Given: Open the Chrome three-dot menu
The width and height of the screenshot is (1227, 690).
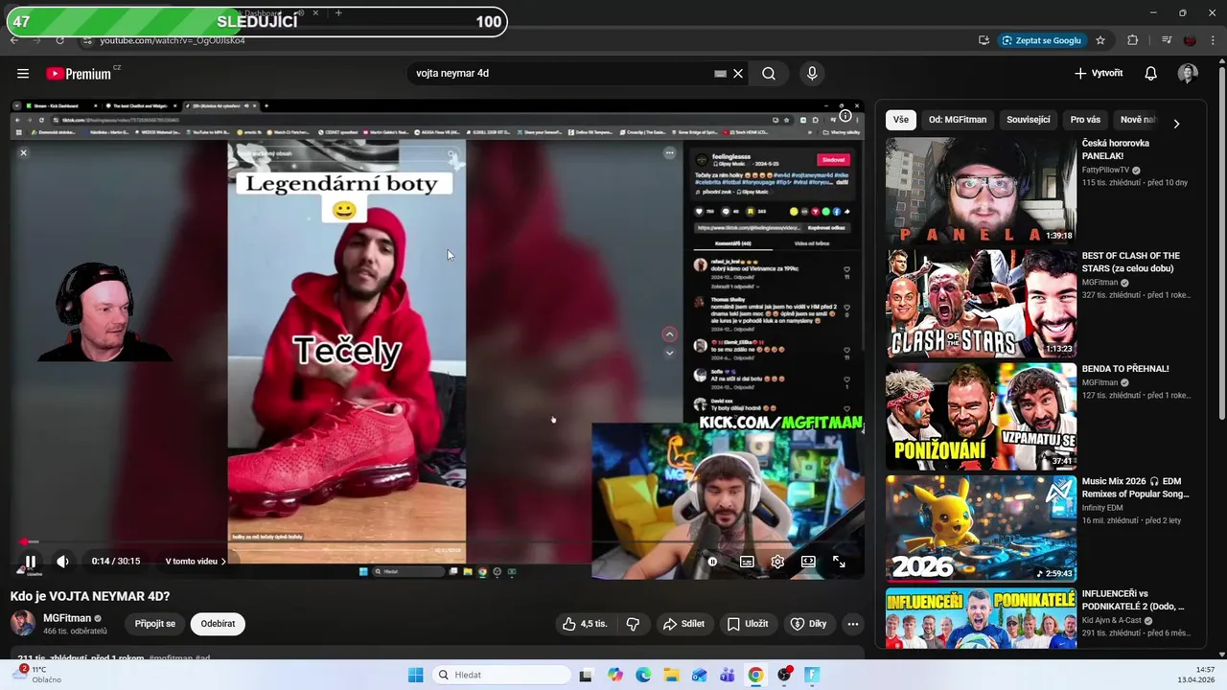Looking at the screenshot, I should pyautogui.click(x=1215, y=40).
